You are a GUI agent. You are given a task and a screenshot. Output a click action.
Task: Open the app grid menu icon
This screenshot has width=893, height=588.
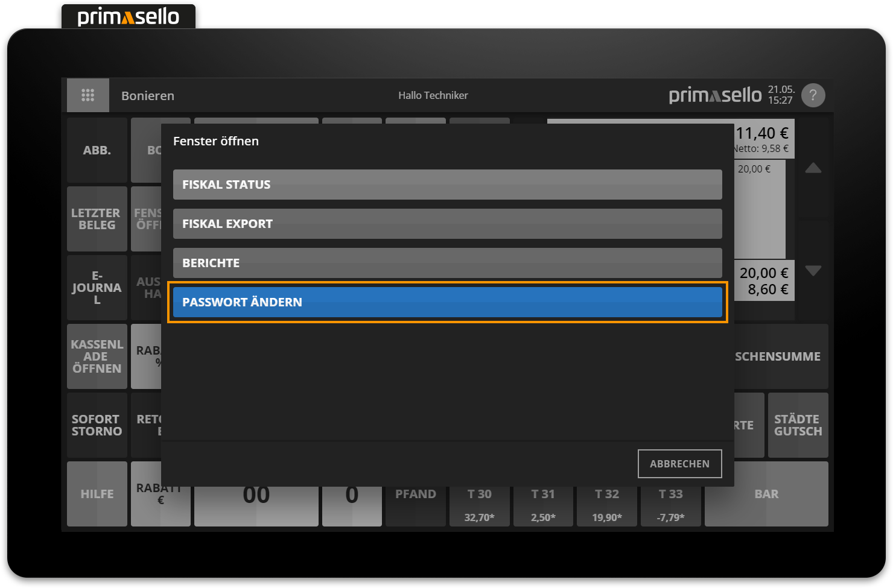tap(88, 95)
